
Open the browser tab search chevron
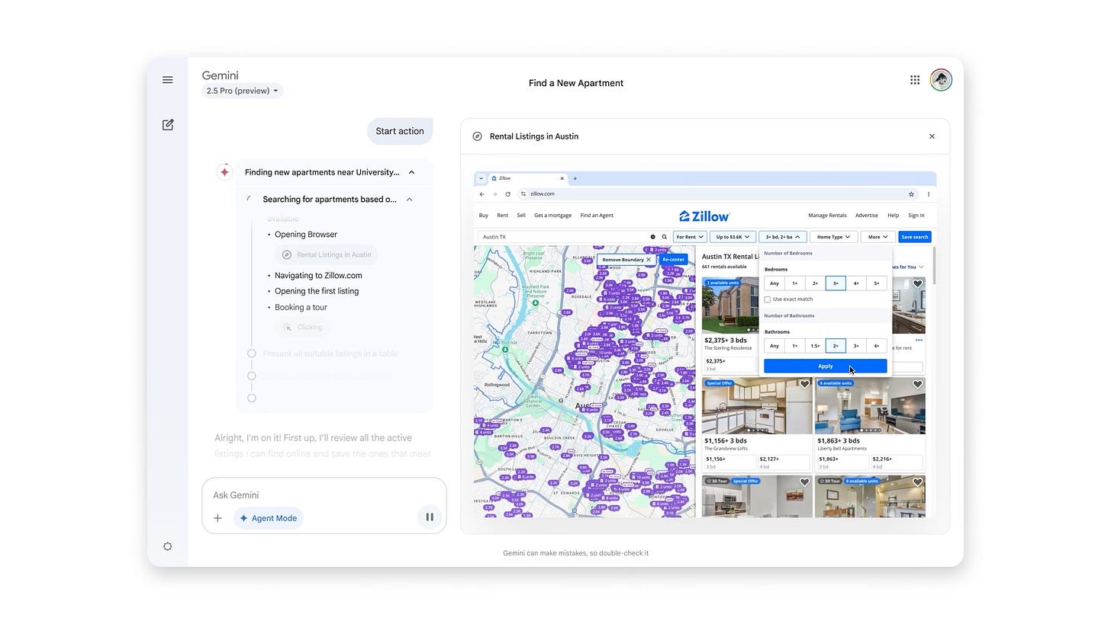(x=481, y=178)
